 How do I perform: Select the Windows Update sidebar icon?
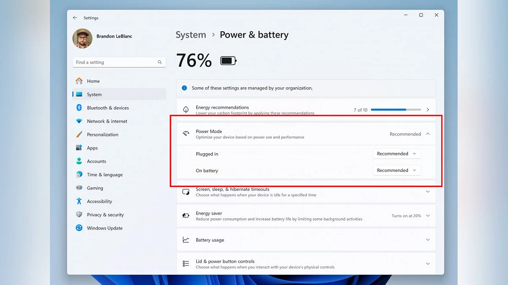(x=79, y=228)
